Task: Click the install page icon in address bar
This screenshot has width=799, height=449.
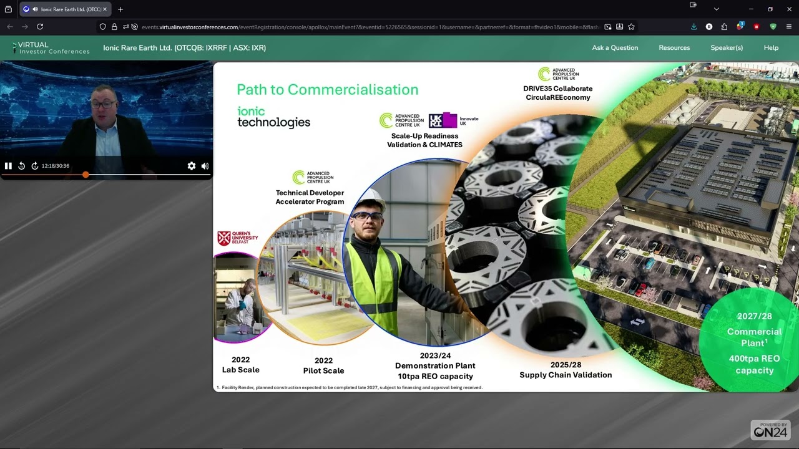Action: pos(619,27)
